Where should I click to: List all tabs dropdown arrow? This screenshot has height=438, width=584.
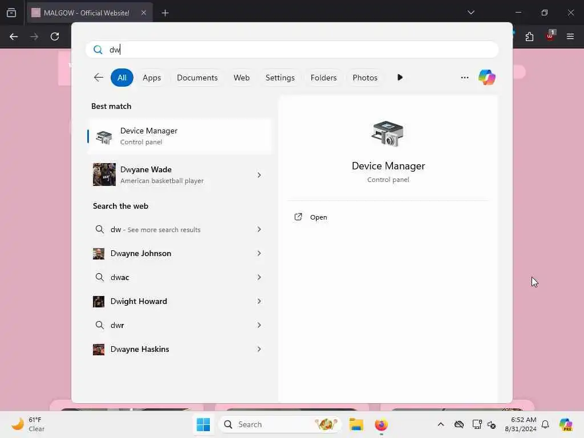[x=471, y=13]
